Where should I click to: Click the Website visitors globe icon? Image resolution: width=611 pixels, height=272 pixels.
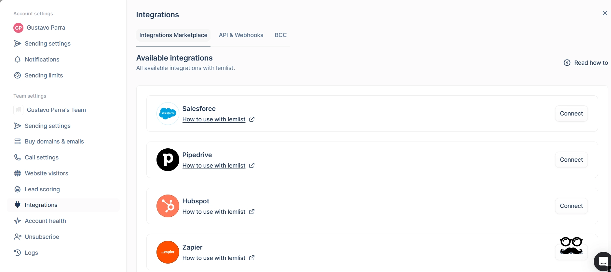18,173
